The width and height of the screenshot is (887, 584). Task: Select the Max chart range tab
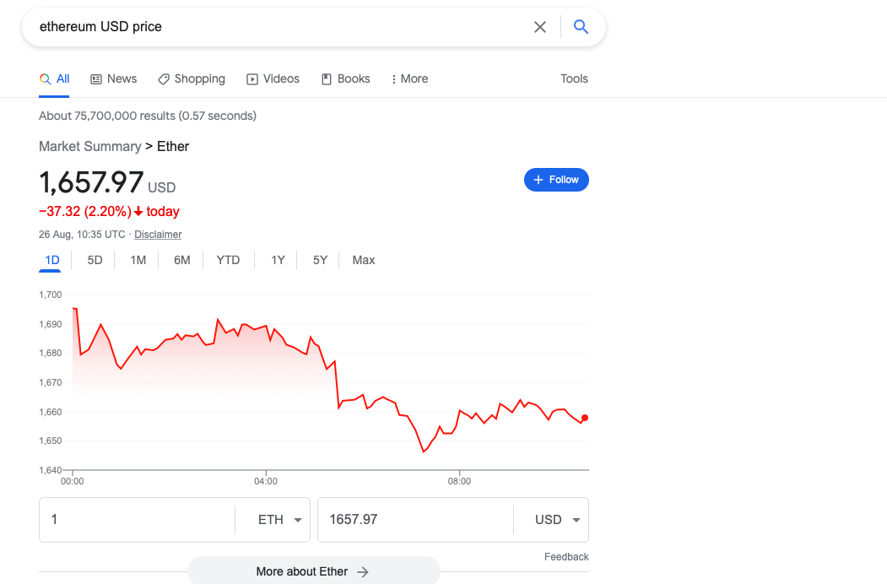(364, 260)
